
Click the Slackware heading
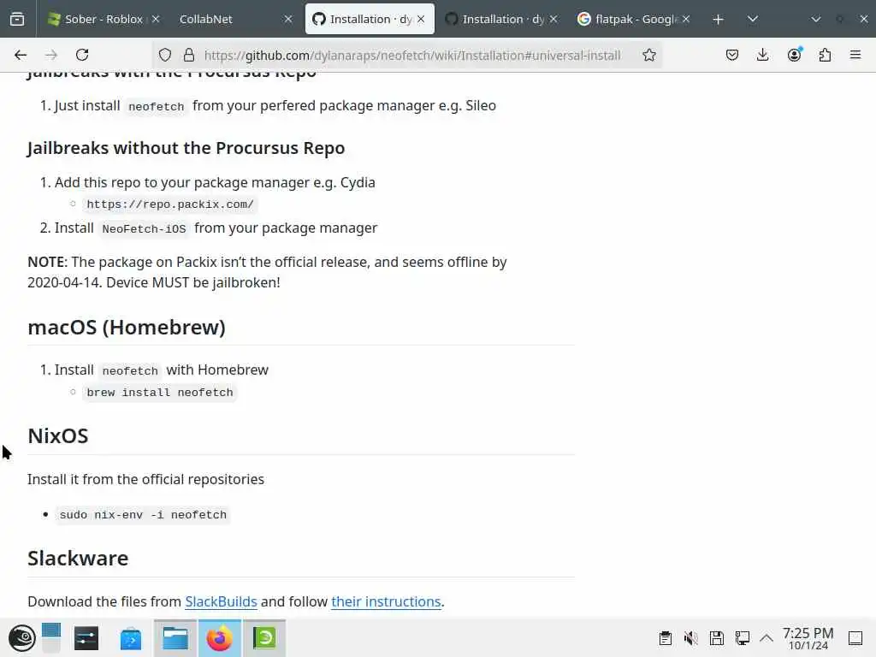(78, 558)
